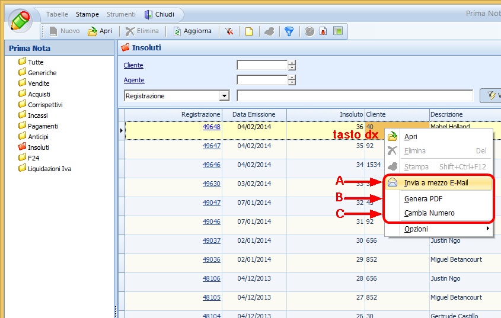Click the blank yellow note icon in toolbar
This screenshot has width=501, height=318.
pyautogui.click(x=249, y=31)
